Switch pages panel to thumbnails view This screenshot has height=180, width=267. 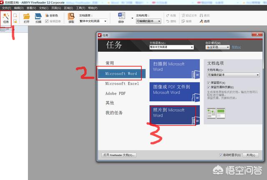click(x=3, y=30)
